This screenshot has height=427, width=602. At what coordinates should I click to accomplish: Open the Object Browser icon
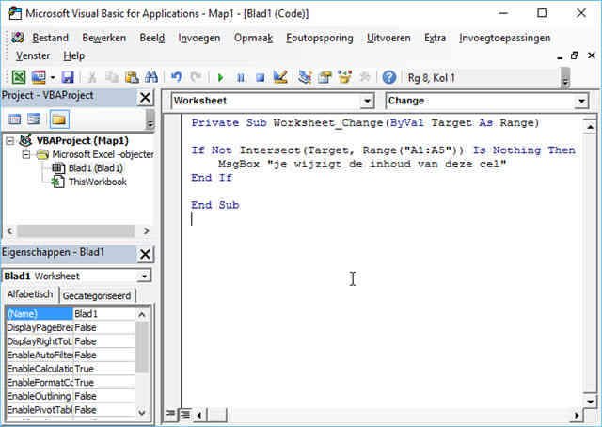click(344, 77)
